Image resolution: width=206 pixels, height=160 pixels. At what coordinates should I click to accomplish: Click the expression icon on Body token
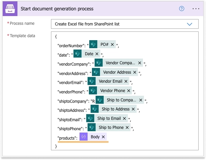84,137
